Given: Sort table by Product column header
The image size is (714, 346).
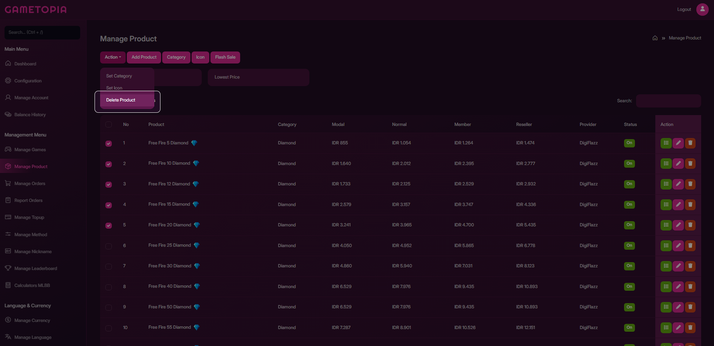Looking at the screenshot, I should [x=156, y=124].
